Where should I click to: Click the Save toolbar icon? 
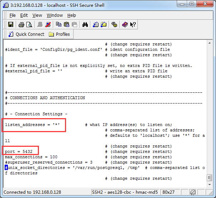[x=11, y=25]
